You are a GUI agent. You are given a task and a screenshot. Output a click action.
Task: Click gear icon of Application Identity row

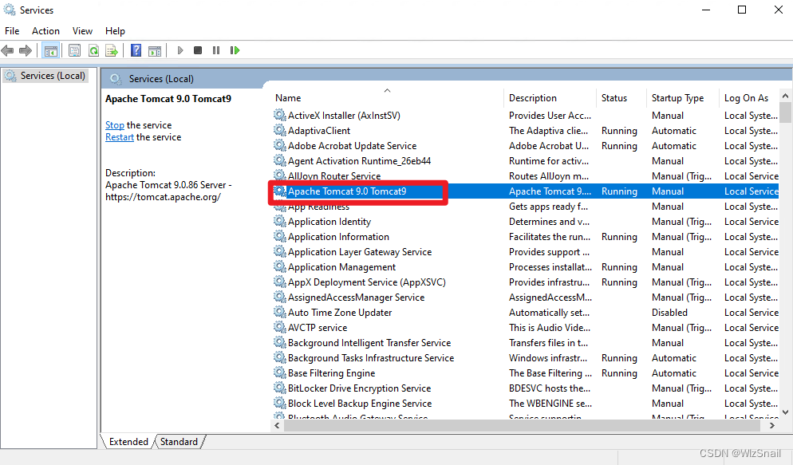280,221
